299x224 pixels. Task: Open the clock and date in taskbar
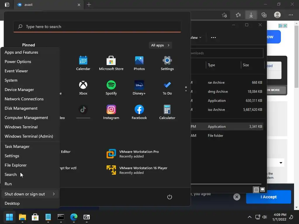279,217
